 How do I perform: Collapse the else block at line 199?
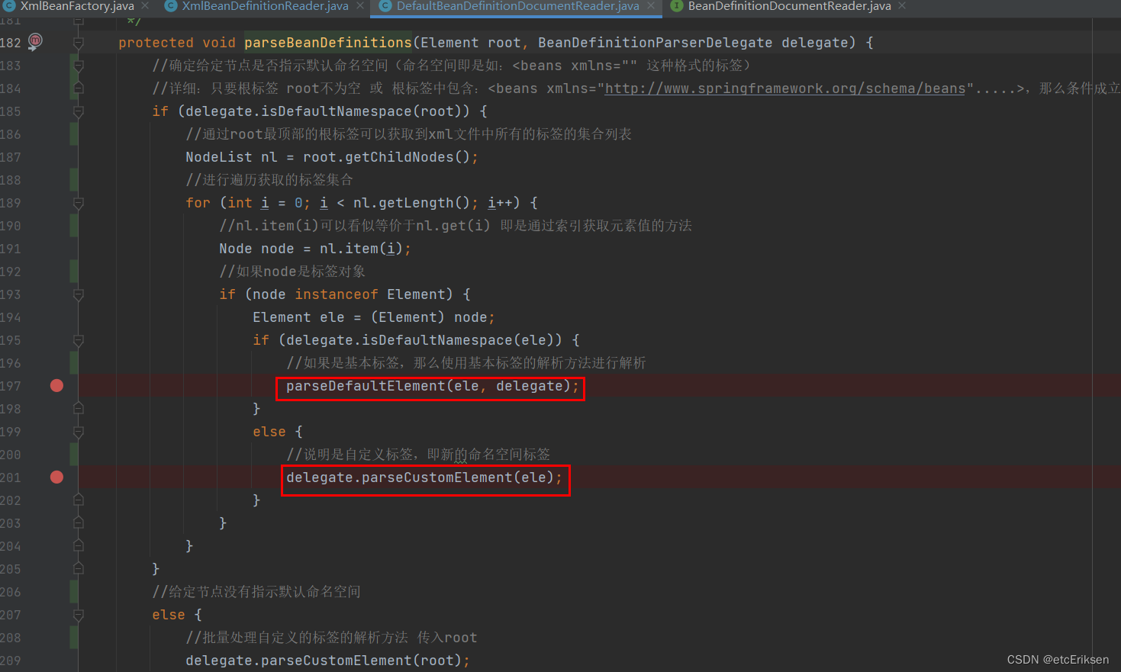coord(78,432)
